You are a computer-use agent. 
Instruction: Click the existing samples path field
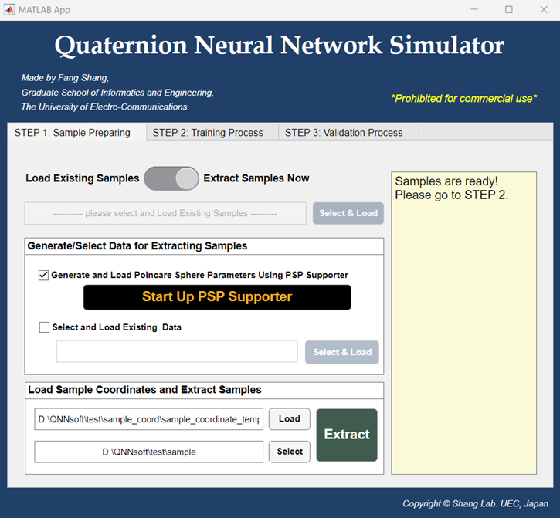click(165, 214)
